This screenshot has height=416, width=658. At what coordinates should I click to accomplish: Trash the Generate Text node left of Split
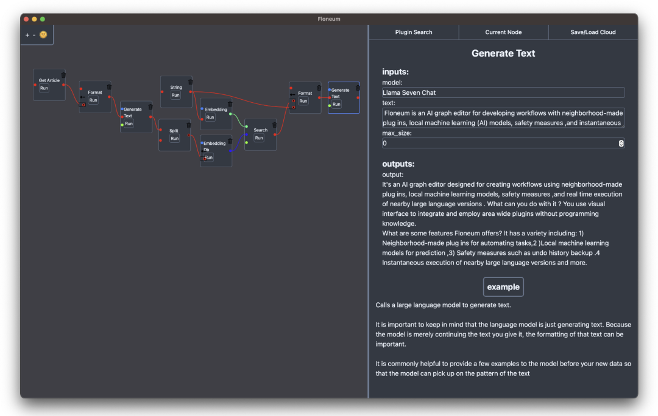click(x=150, y=106)
